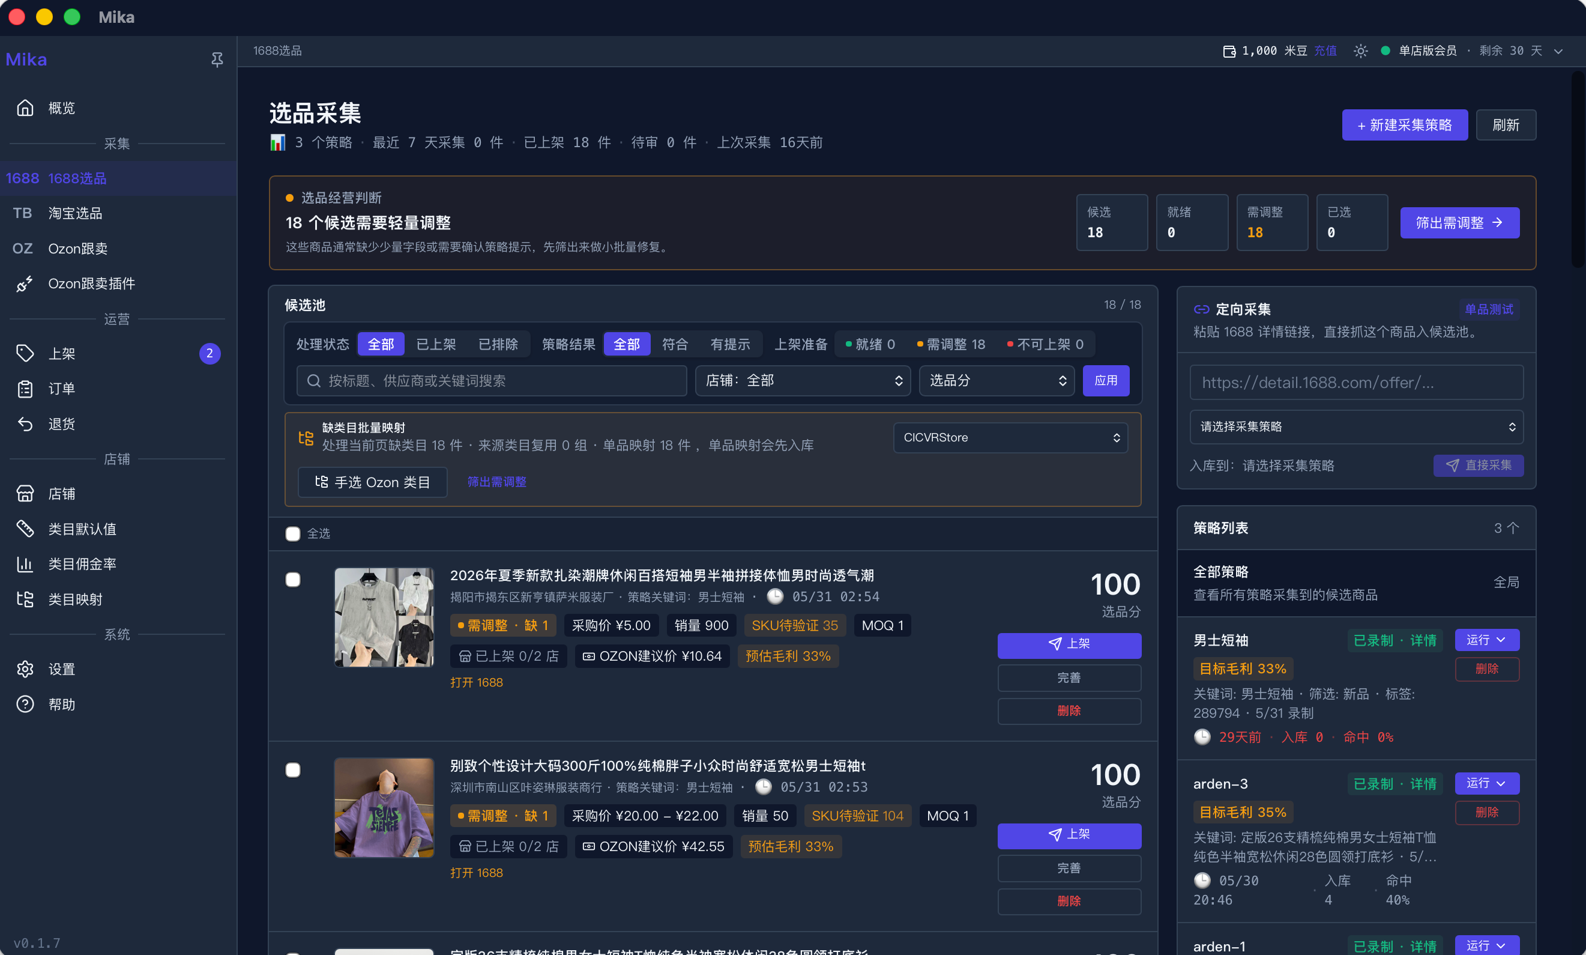This screenshot has width=1586, height=955.
Task: Click 完善 for 扎染潮牌 product
Action: (1069, 678)
